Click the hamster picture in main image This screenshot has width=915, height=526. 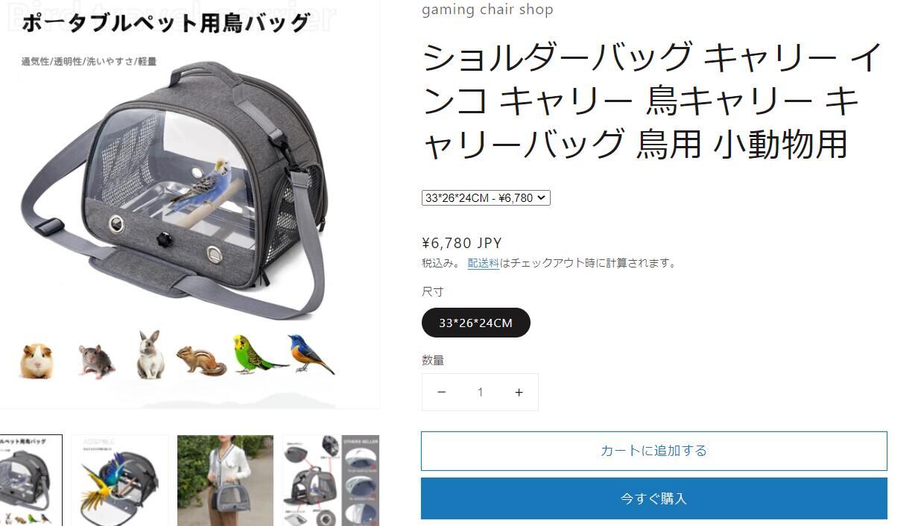click(36, 361)
